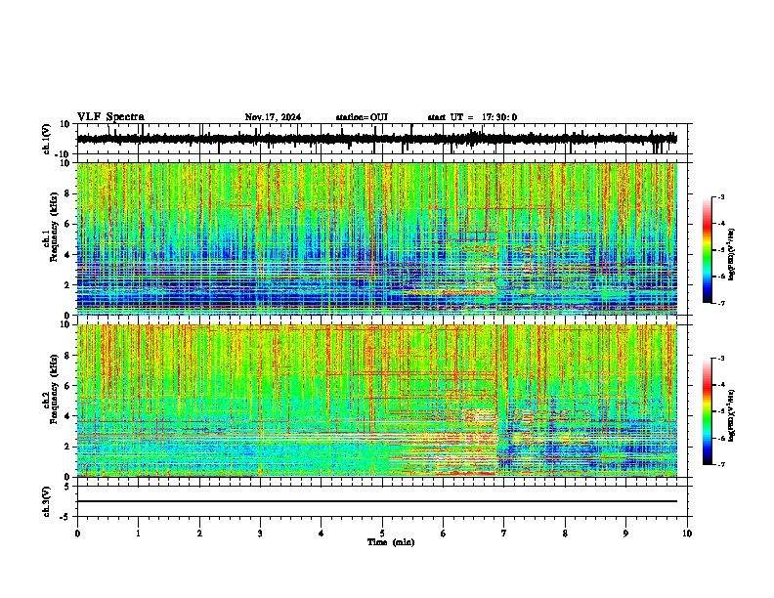Click the "-3" label on ch.1 color scale
The width and height of the screenshot is (774, 598).
(x=720, y=196)
